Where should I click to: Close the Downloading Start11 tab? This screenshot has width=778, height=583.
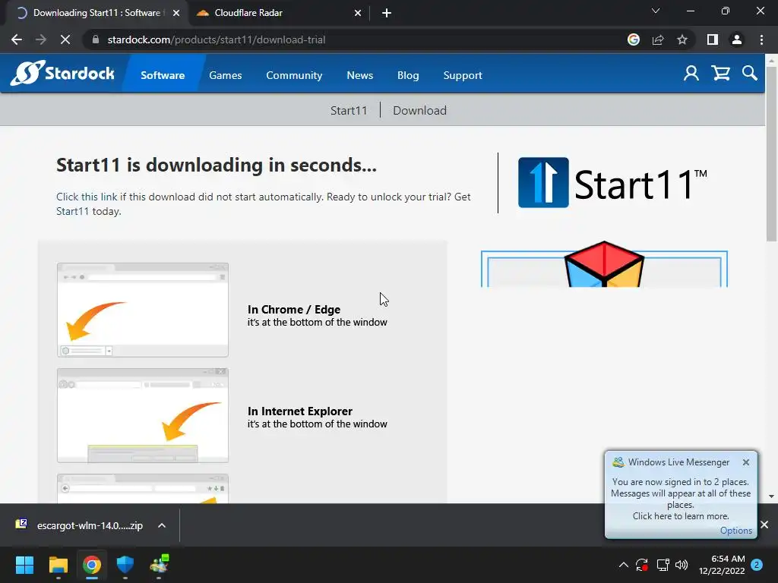(x=176, y=13)
